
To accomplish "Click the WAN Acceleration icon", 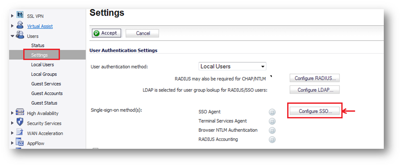I will coord(20,132).
